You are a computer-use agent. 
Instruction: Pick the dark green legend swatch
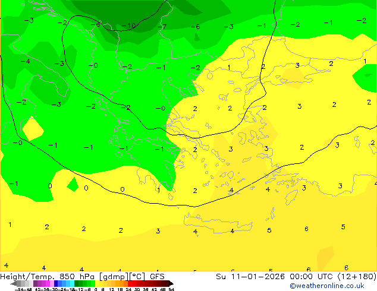click(77, 283)
